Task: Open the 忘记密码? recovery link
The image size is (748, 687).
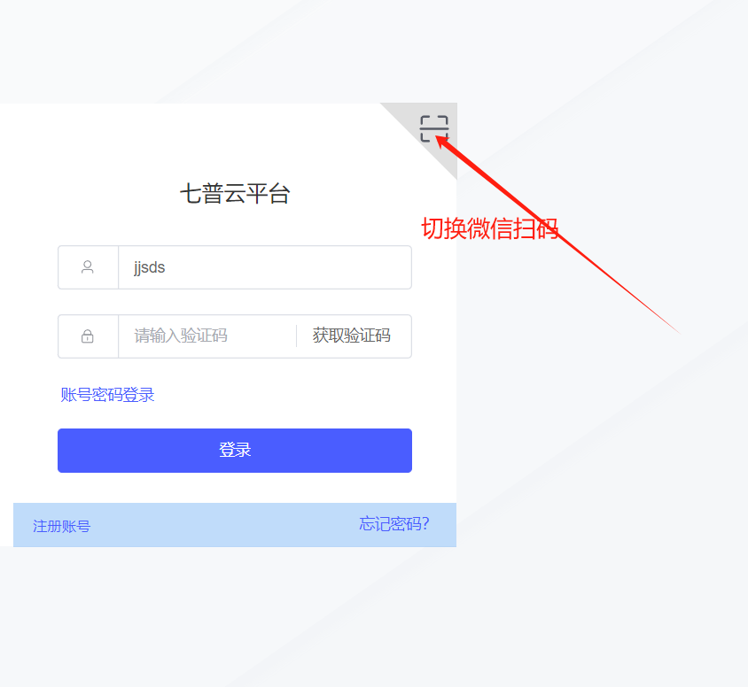Action: (x=394, y=524)
